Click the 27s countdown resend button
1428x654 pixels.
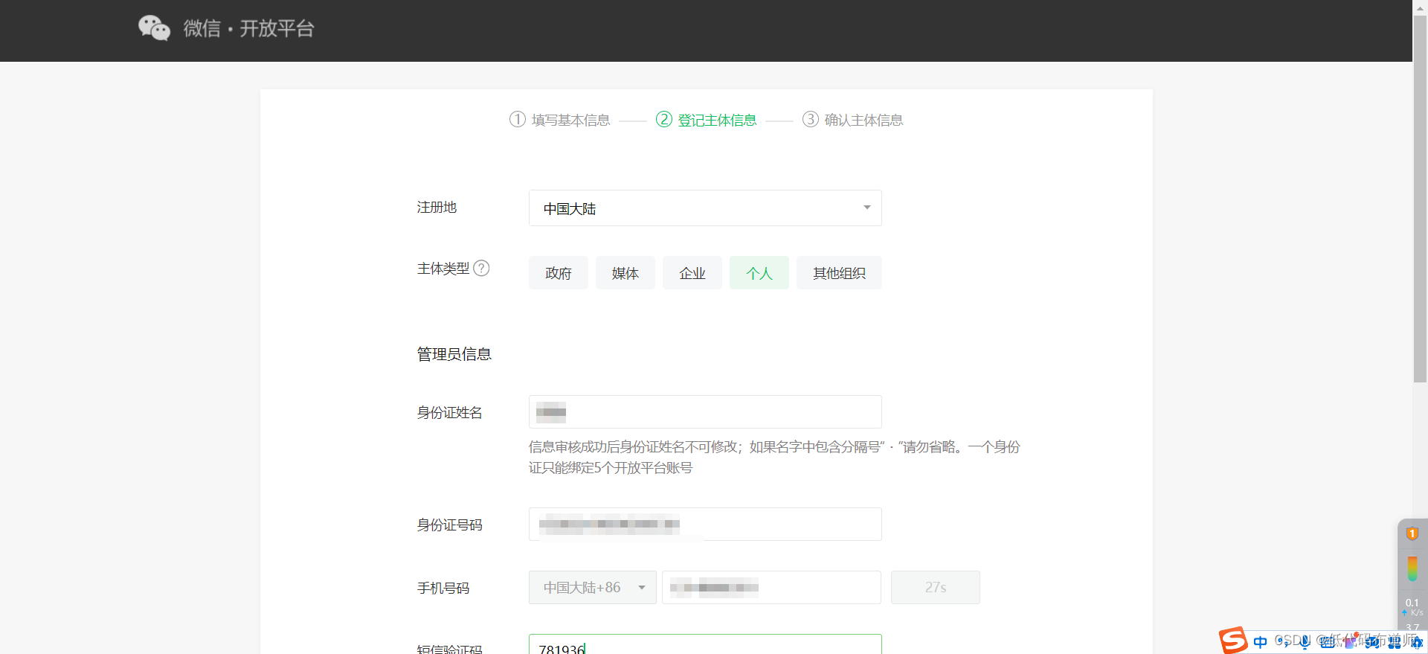click(936, 588)
